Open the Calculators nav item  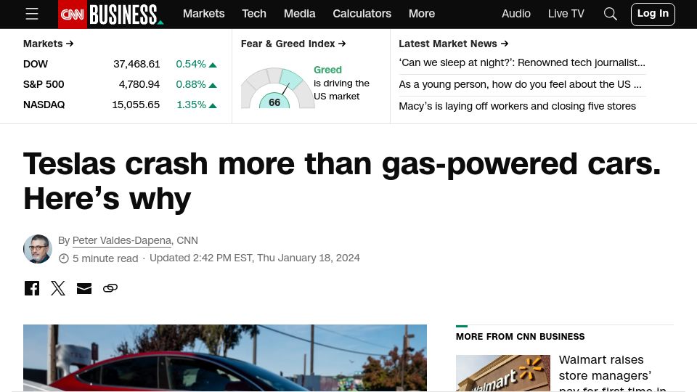pos(362,14)
